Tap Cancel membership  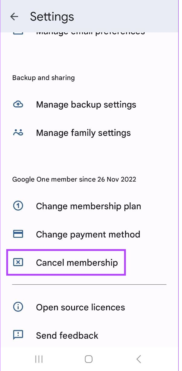(77, 262)
